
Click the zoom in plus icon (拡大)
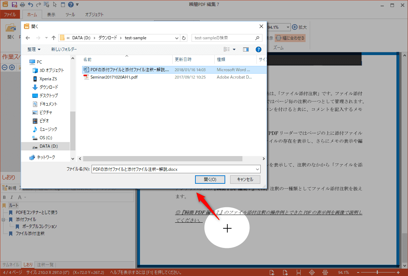[295, 27]
